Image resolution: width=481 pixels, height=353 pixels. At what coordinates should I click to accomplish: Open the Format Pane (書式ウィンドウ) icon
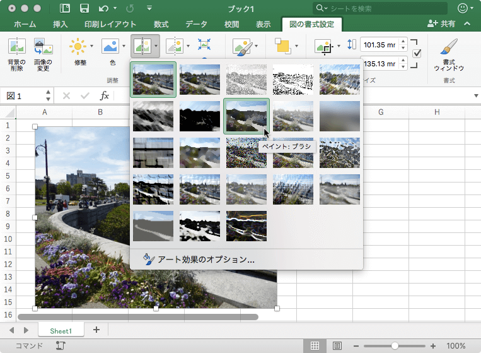click(449, 47)
